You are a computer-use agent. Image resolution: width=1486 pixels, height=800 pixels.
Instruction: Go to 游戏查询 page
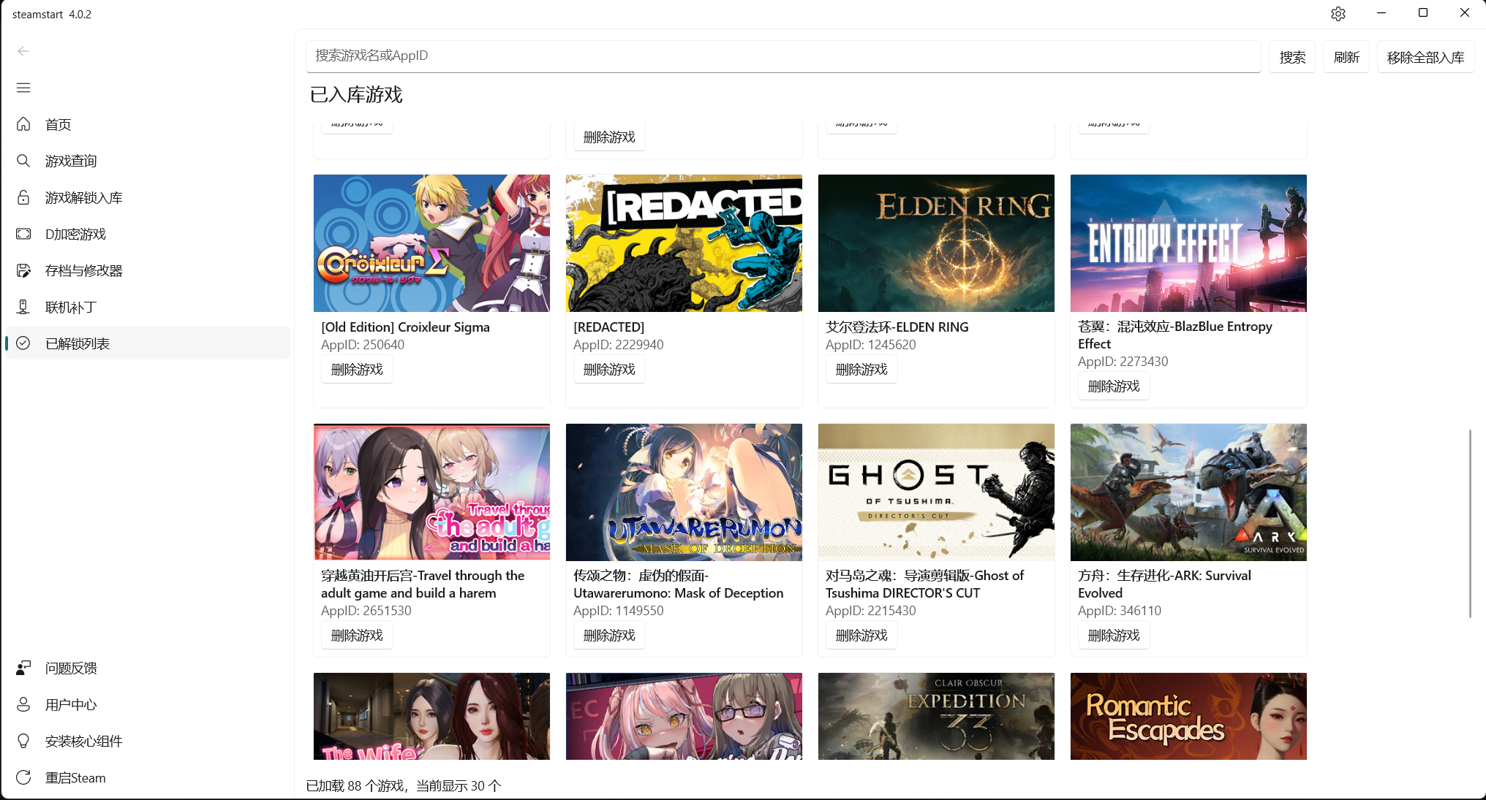point(148,161)
